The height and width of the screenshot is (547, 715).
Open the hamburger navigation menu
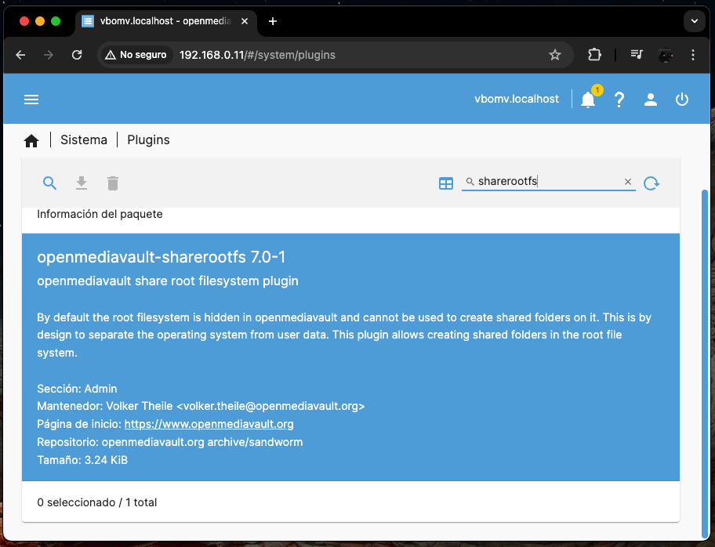pyautogui.click(x=31, y=100)
